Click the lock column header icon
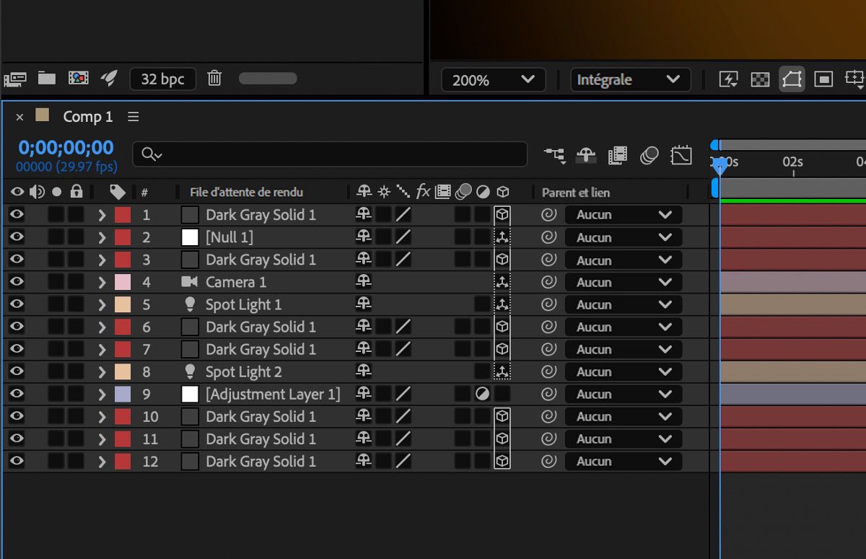This screenshot has width=866, height=559. point(76,192)
